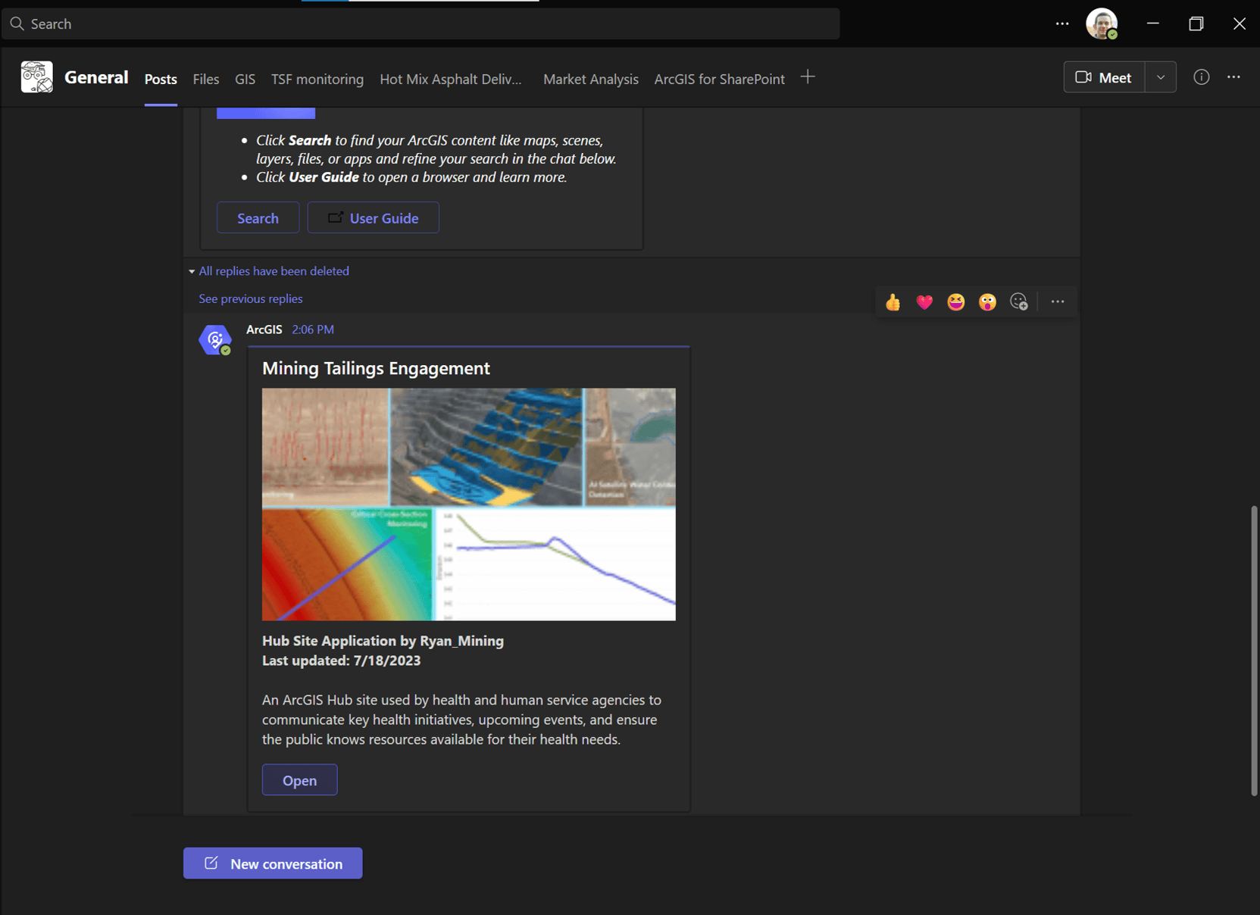1260x915 pixels.
Task: Click the Mining Tailings Engagement thumbnail image
Action: coord(469,504)
